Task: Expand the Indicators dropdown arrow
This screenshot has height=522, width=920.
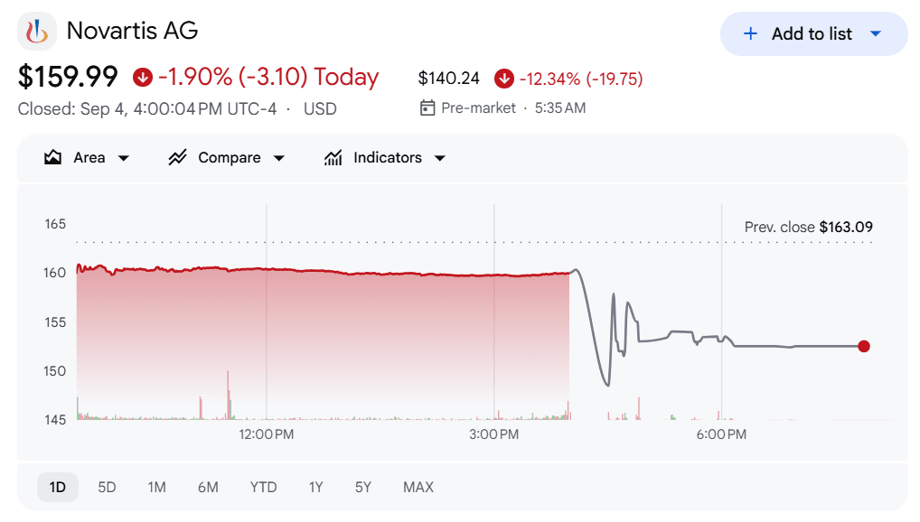Action: (440, 158)
